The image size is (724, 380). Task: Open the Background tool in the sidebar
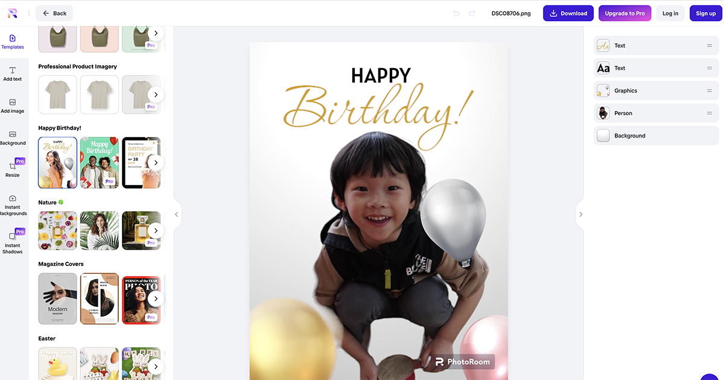(13, 138)
